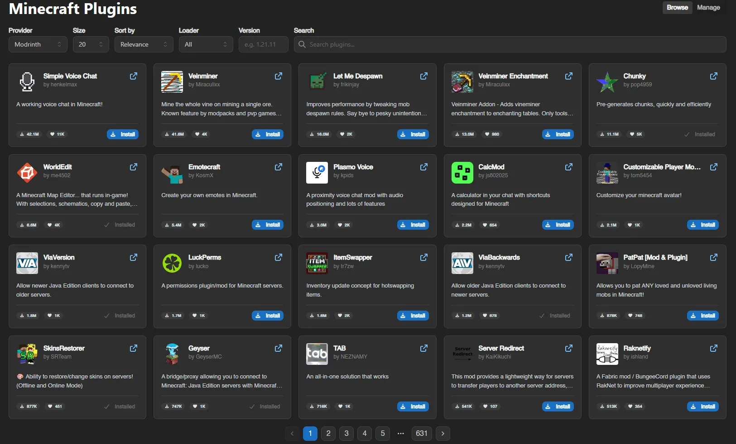
Task: Focus the Search plugins input field
Action: click(x=510, y=44)
